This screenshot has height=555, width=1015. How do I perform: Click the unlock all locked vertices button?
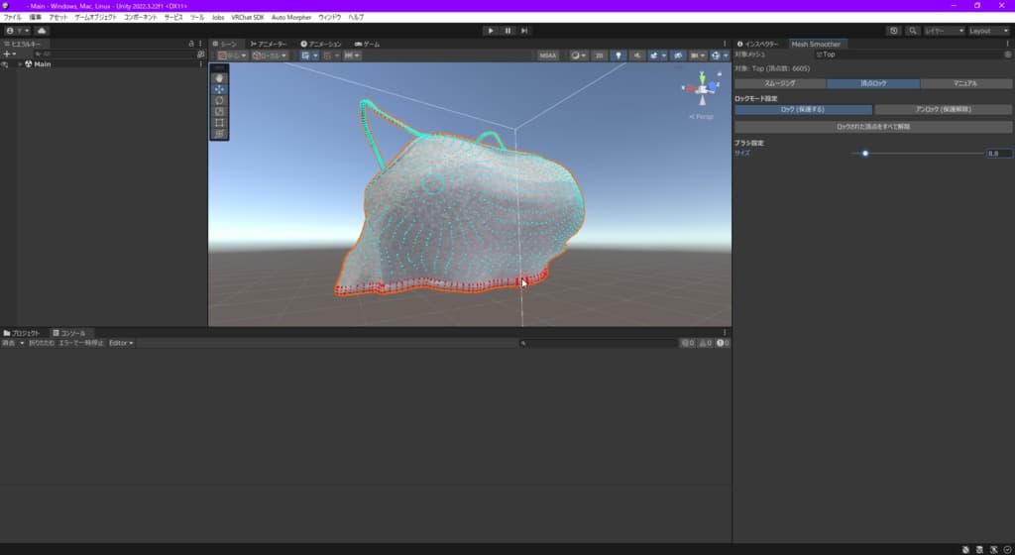(x=873, y=127)
